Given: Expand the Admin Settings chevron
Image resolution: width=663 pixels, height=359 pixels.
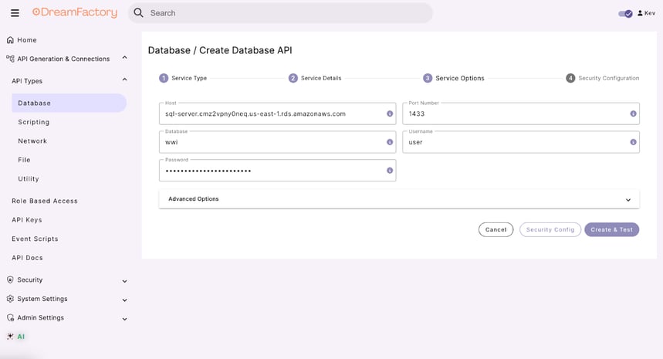Looking at the screenshot, I should click(125, 320).
